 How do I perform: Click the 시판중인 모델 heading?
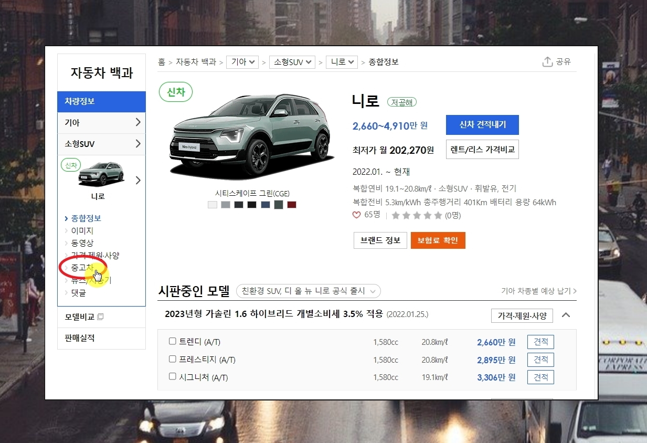pyautogui.click(x=194, y=291)
